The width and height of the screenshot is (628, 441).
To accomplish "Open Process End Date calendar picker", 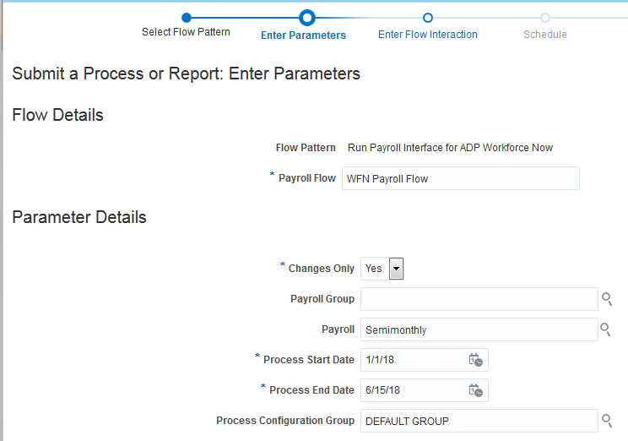I will click(476, 390).
